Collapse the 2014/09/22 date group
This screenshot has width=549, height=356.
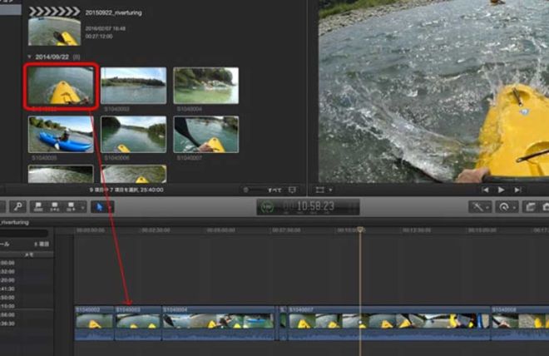pos(29,57)
